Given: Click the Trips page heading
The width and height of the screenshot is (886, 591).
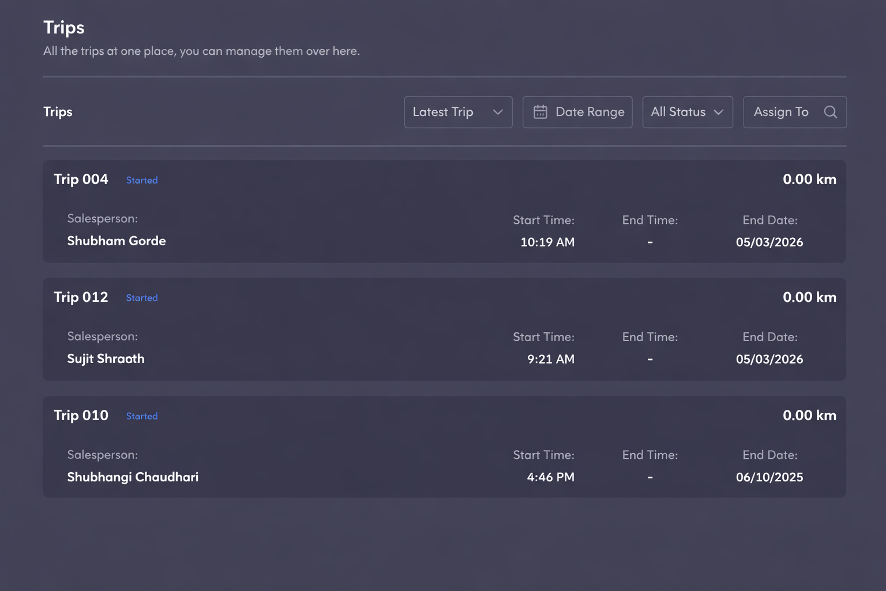Looking at the screenshot, I should point(64,28).
